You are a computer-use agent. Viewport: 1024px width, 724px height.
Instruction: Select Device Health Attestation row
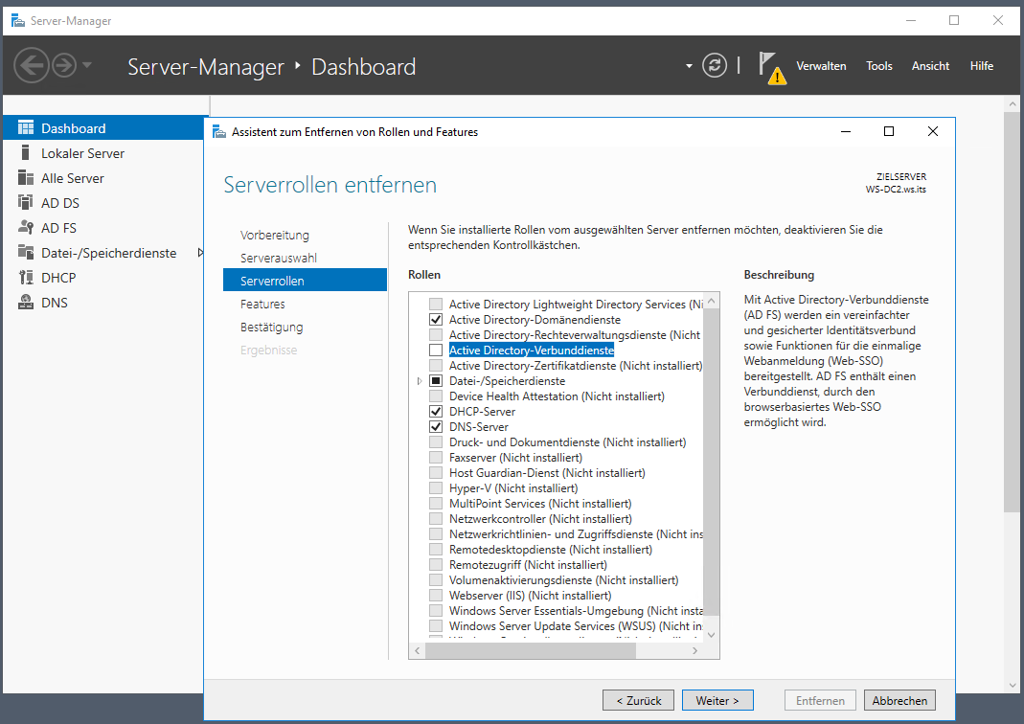557,396
